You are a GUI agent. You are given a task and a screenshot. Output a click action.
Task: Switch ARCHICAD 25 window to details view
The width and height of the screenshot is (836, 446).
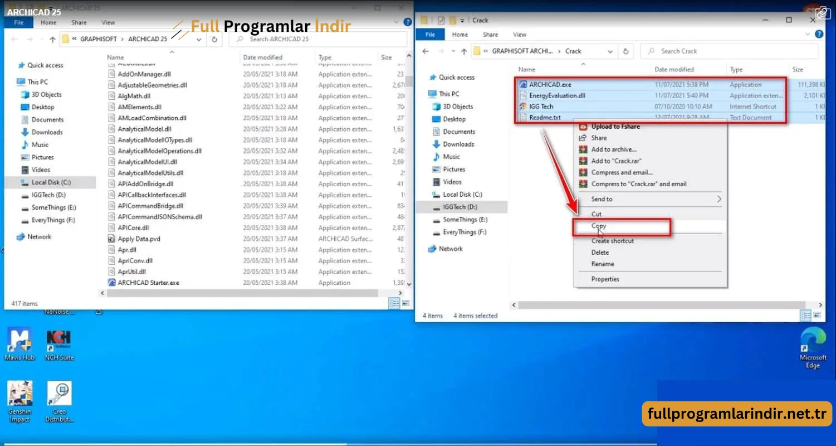[x=394, y=304]
